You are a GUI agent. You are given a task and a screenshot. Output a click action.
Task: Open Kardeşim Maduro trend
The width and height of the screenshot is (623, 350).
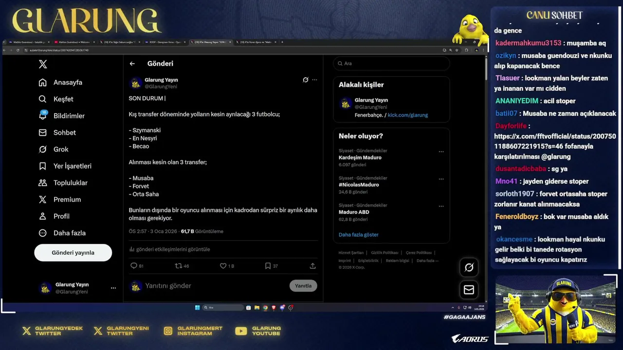point(360,157)
